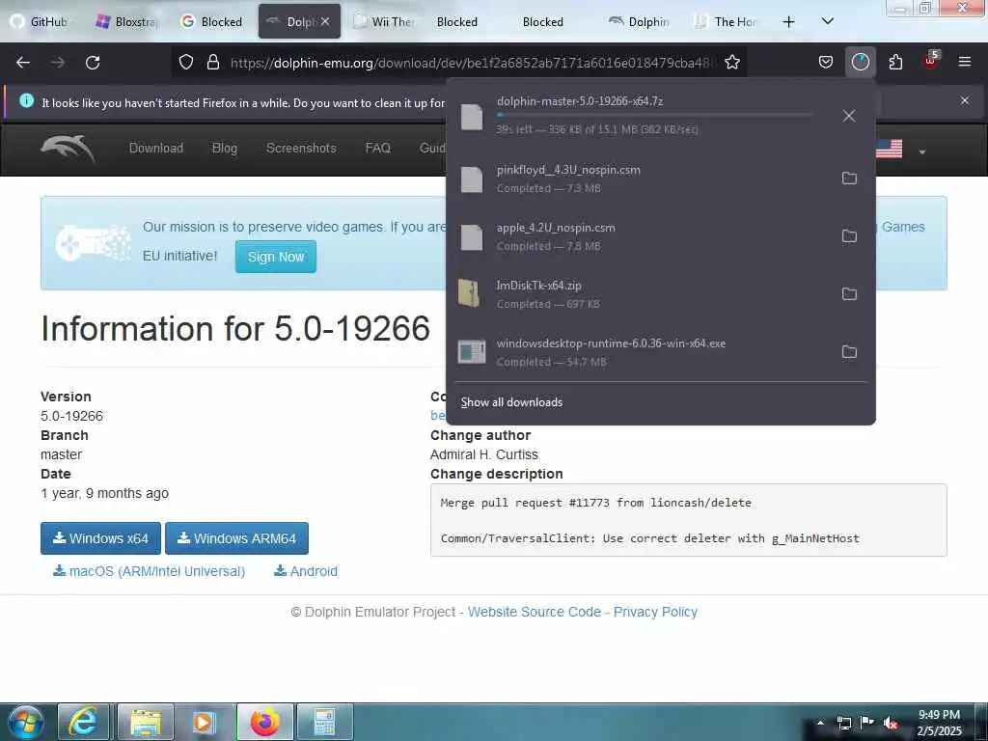The image size is (988, 741).
Task: Switch to the Bloxstrap tab
Action: coord(128,22)
